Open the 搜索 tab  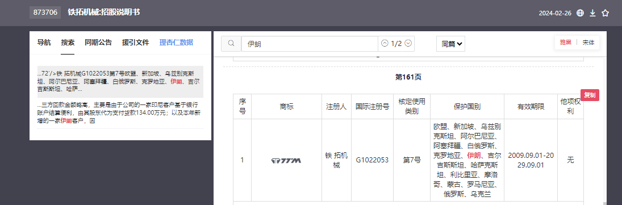point(68,43)
